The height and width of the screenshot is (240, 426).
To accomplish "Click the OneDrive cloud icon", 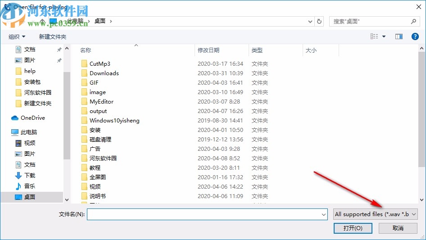I will click(x=15, y=118).
